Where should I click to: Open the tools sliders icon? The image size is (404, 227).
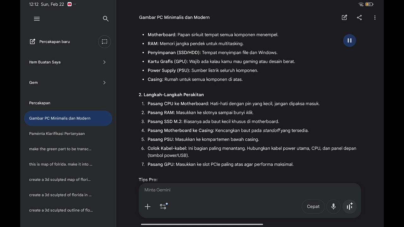coord(163,206)
